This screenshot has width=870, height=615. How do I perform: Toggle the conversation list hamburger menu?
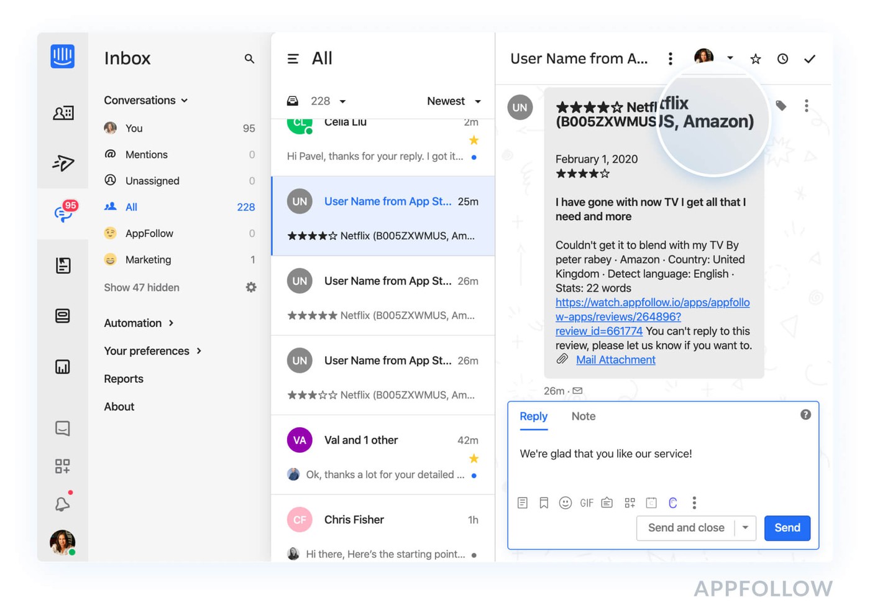(x=293, y=59)
